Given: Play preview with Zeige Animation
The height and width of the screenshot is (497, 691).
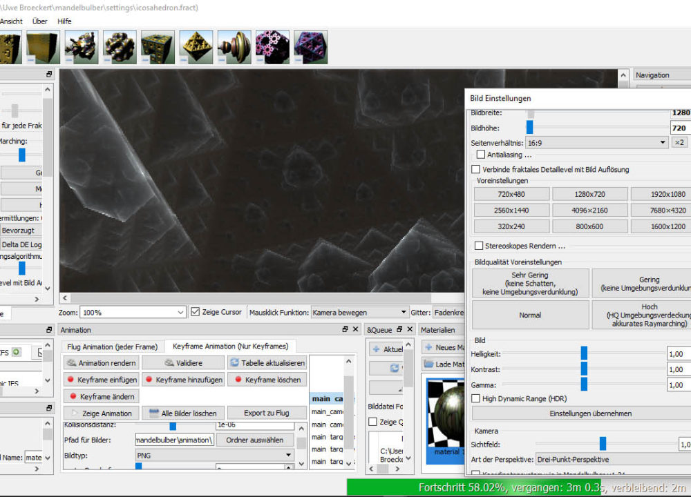Looking at the screenshot, I should (102, 413).
